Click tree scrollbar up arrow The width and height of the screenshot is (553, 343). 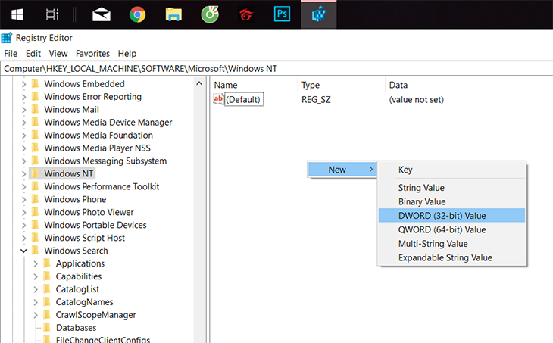(x=199, y=83)
